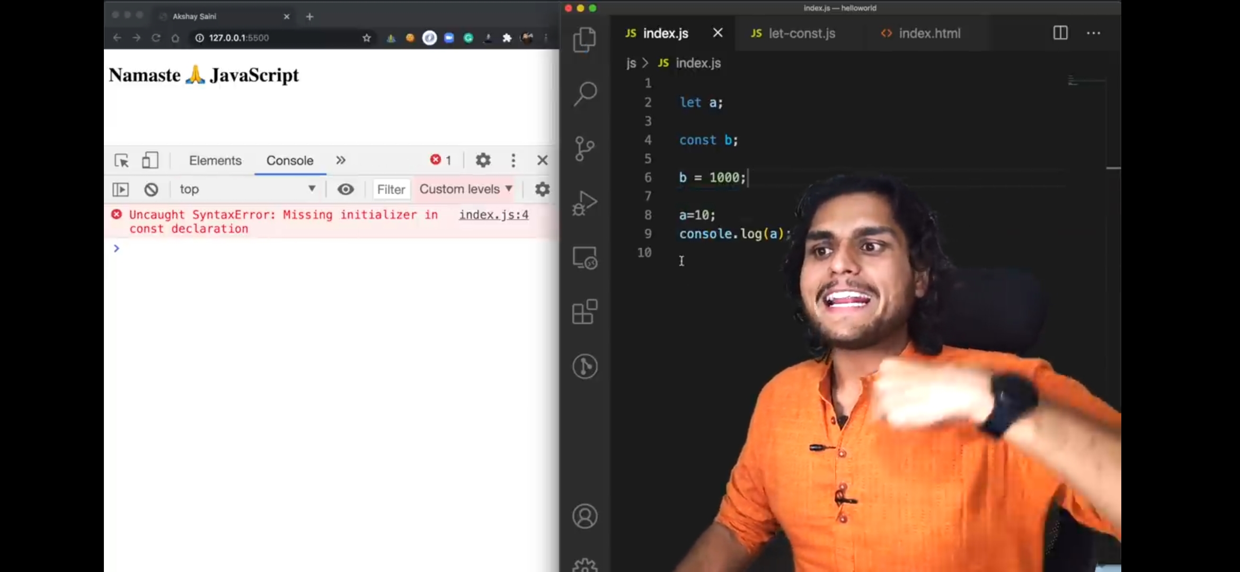Open the Remote Explorer monitor icon
The width and height of the screenshot is (1240, 572).
[584, 258]
